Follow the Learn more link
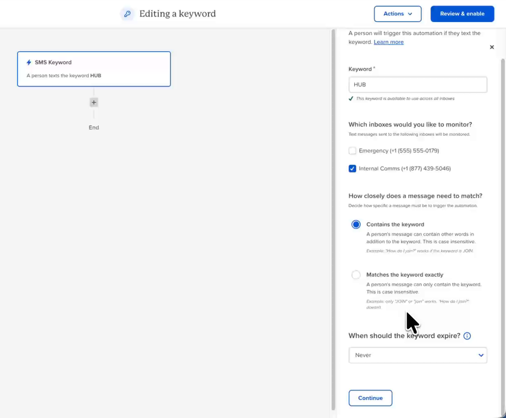This screenshot has height=418, width=506. [388, 42]
